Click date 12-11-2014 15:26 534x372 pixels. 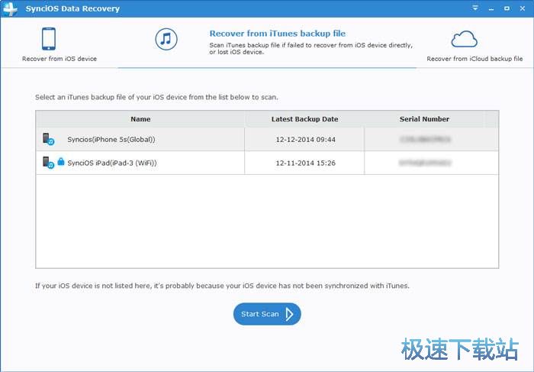[x=305, y=163]
